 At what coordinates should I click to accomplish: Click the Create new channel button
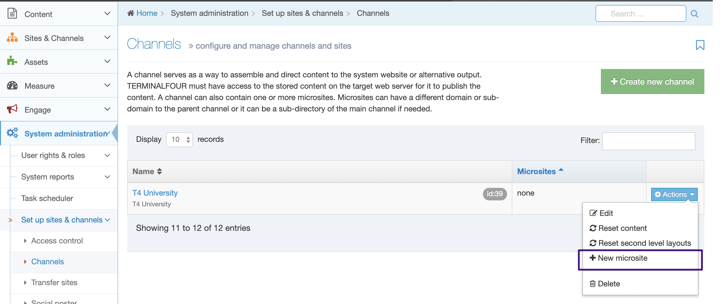[652, 82]
